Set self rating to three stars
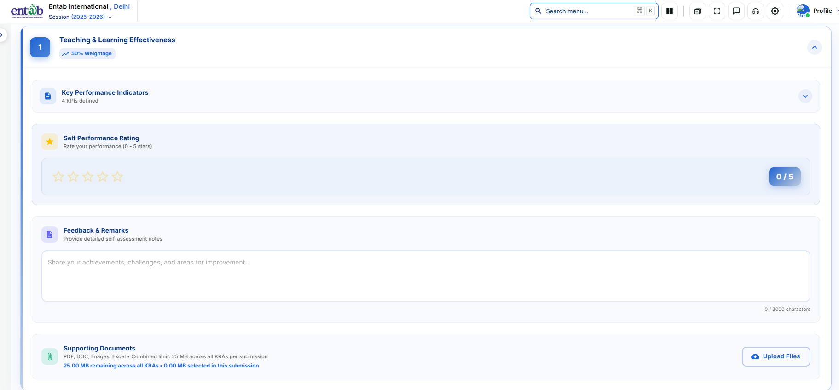The height and width of the screenshot is (390, 839). [88, 177]
